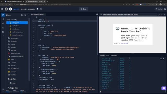This screenshot has width=167, height=94.
Task: Expand the databases folder
Action: pyautogui.click(x=7, y=41)
